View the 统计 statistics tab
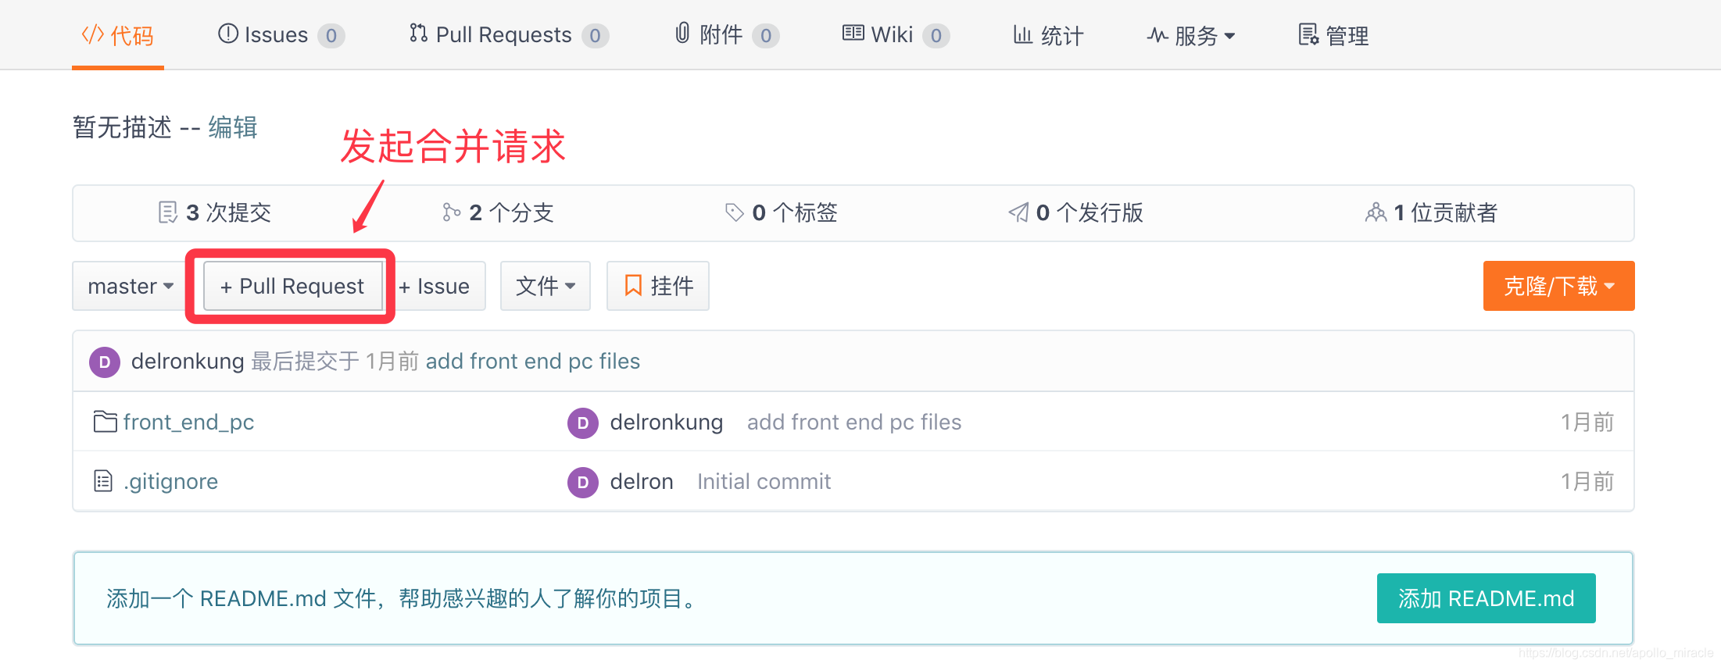 (x=1048, y=35)
